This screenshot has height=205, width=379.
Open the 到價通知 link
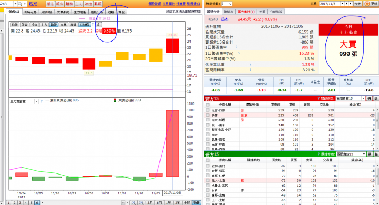click(193, 4)
